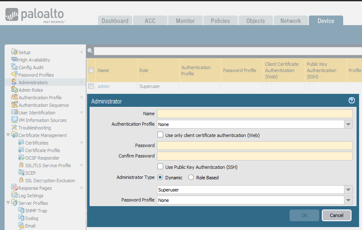Click the administrators search box
Image resolution: width=362 pixels, height=230 pixels.
pyautogui.click(x=228, y=51)
